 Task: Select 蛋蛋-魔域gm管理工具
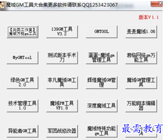(x=102, y=58)
